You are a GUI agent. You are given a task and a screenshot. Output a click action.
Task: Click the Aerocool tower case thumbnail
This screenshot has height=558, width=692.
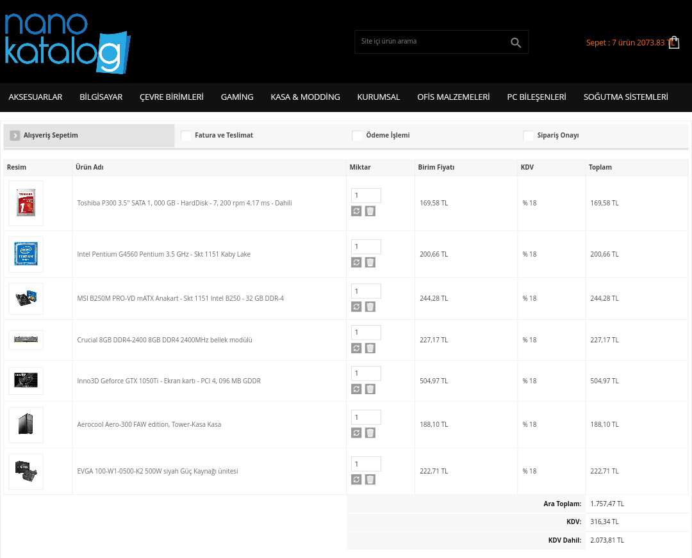tap(26, 424)
